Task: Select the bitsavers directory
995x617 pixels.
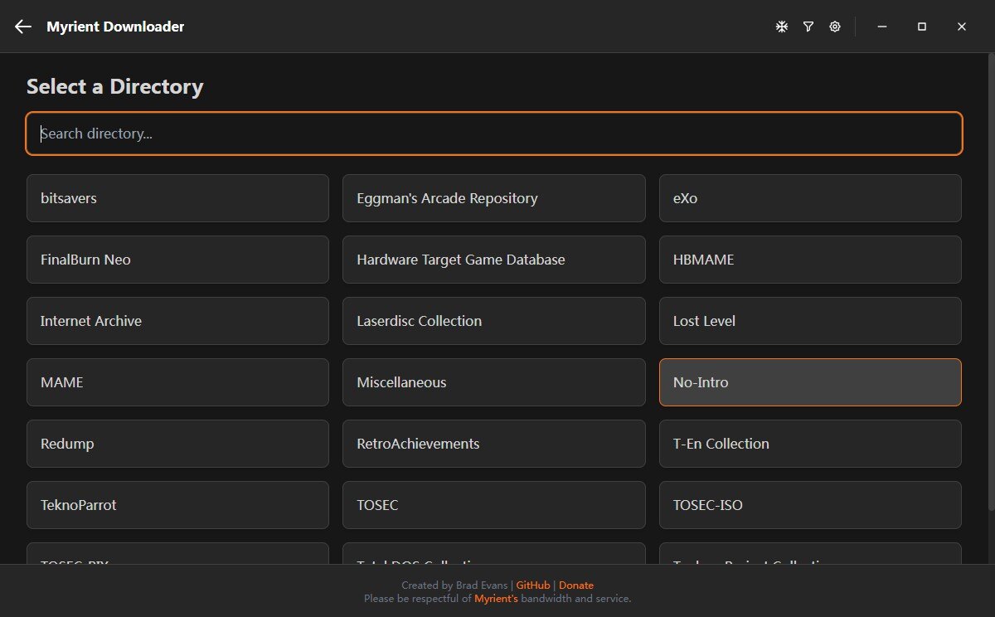Action: coord(177,198)
